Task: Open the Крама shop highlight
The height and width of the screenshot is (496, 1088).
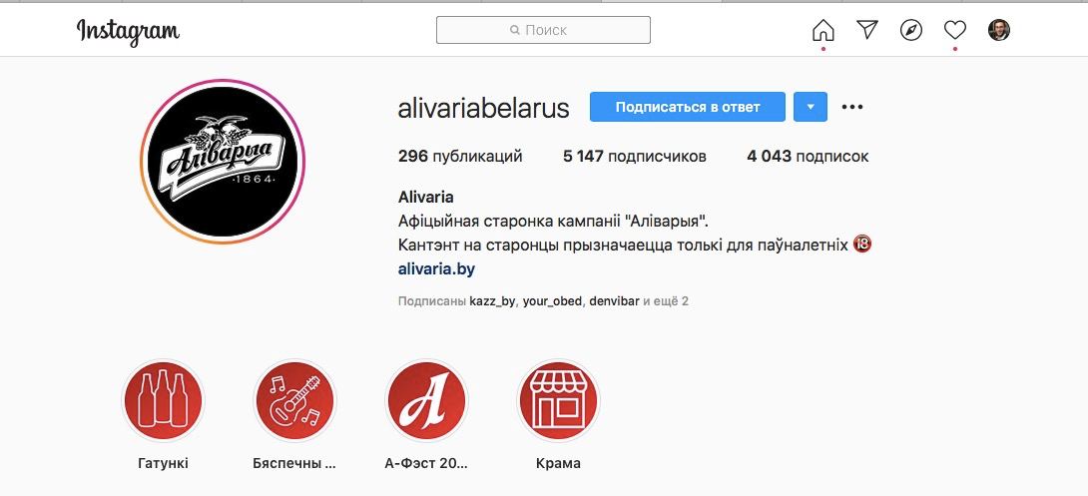Action: pyautogui.click(x=559, y=401)
